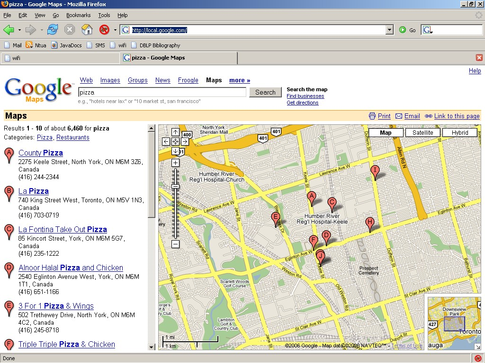Click the Toronto overview mini-map thumbnail
The height and width of the screenshot is (363, 485).
pyautogui.click(x=454, y=323)
